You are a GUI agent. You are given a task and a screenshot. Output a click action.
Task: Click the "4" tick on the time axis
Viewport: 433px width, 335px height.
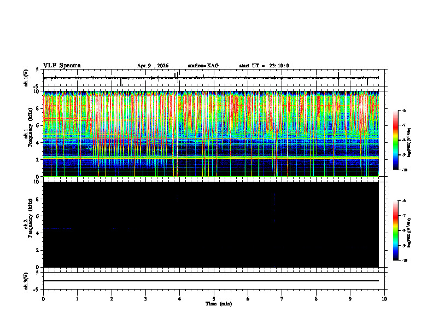[x=180, y=299]
